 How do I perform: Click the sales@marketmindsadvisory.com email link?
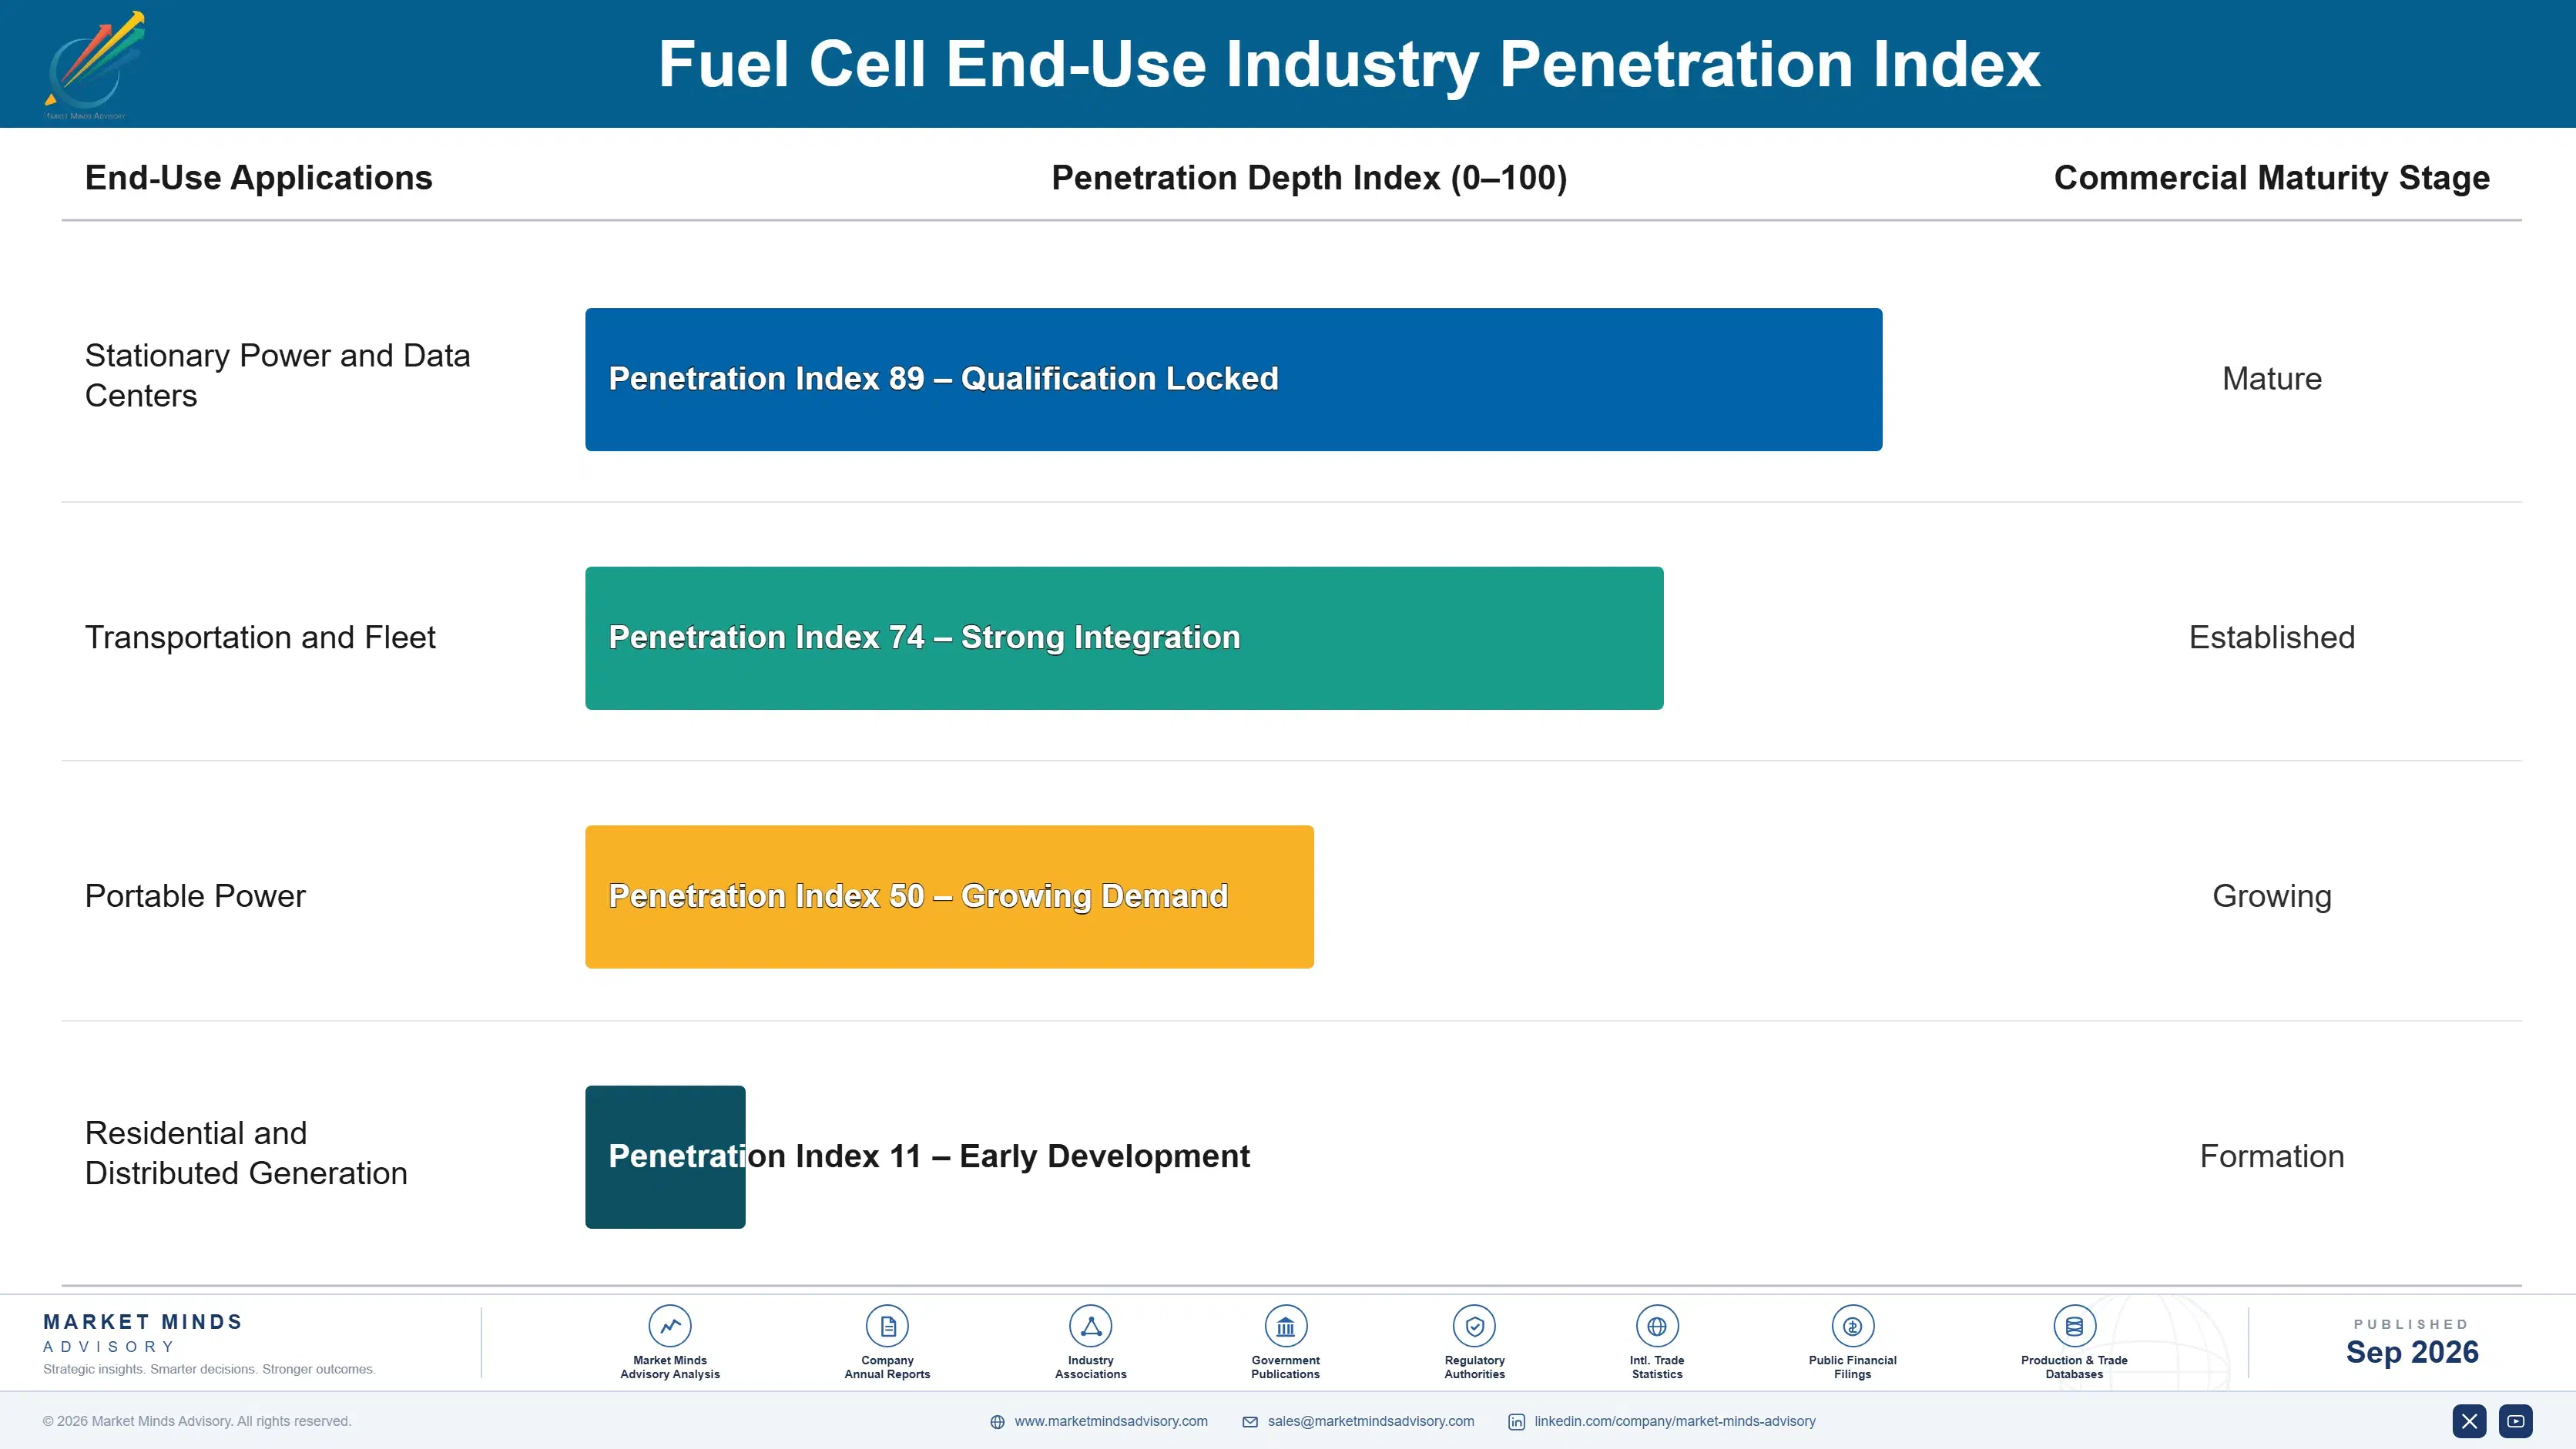click(1371, 1421)
